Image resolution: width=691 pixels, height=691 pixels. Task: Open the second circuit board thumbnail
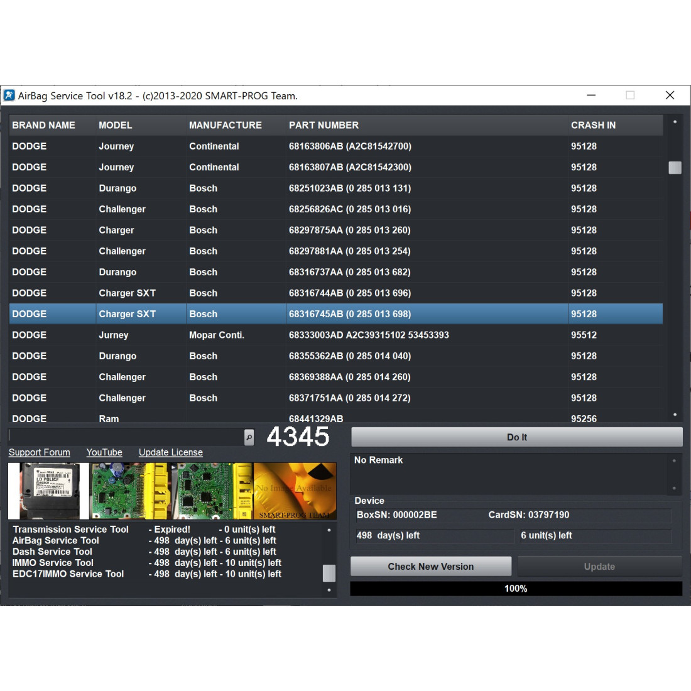click(131, 491)
